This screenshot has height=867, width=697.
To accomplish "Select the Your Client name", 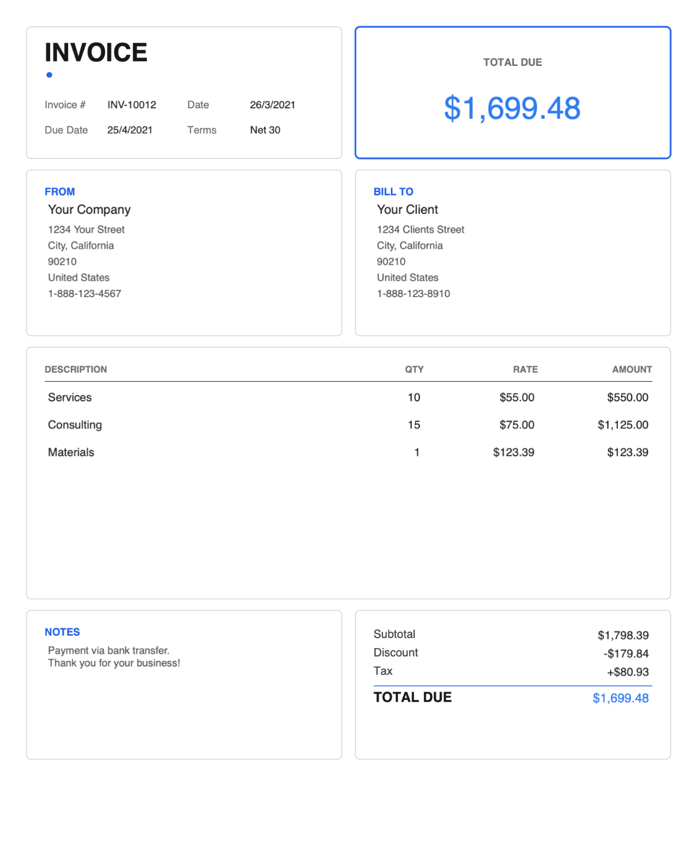I will click(x=408, y=210).
